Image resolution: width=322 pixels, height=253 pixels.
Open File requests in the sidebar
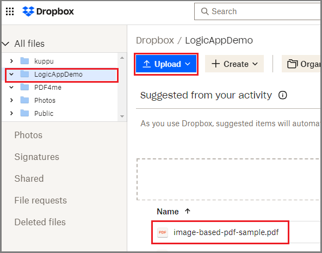tap(40, 200)
